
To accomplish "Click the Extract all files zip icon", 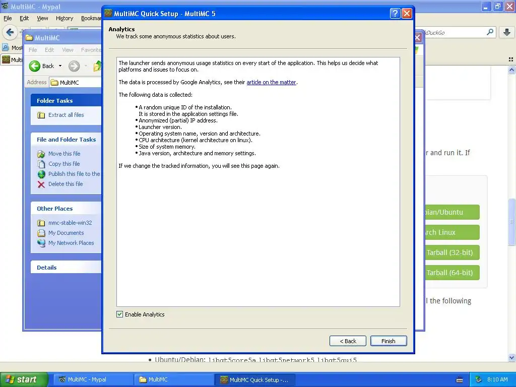I will point(41,115).
